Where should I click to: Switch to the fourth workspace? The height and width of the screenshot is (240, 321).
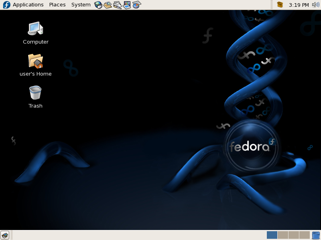[305, 235]
